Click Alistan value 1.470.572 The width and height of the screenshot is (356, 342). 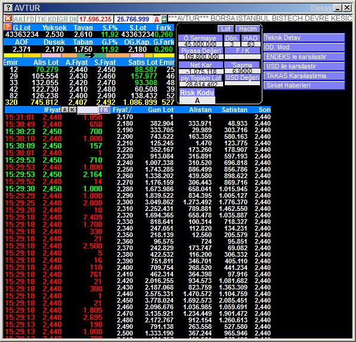(x=197, y=294)
